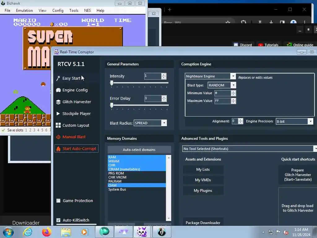Click Tutorials YouTube icon
Viewport: 317px width, 238px height.
click(x=261, y=45)
